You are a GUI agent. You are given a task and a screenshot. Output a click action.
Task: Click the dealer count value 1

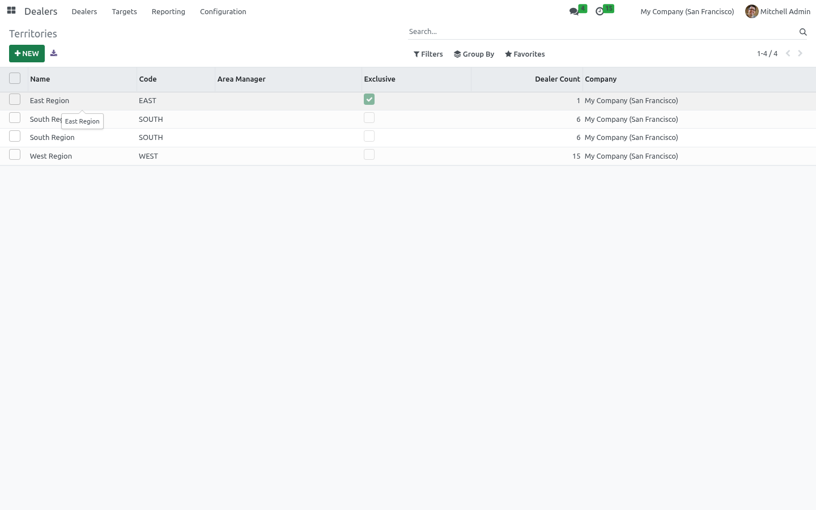tap(579, 101)
